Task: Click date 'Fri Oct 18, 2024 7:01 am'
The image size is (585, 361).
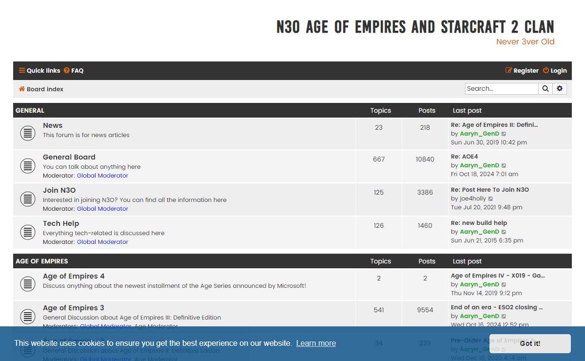Action: (x=485, y=174)
